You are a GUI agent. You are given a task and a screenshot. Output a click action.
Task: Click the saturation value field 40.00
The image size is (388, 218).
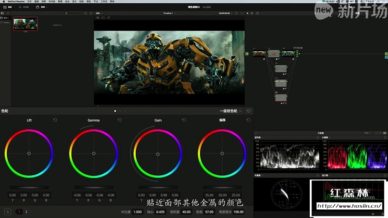coord(186,212)
